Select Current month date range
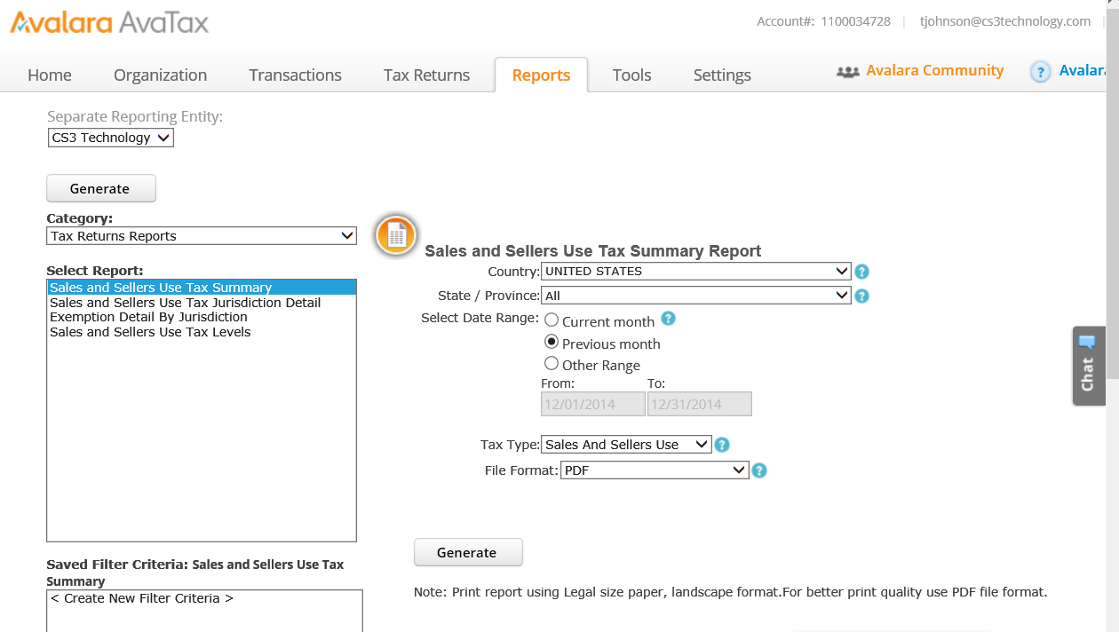 click(552, 320)
